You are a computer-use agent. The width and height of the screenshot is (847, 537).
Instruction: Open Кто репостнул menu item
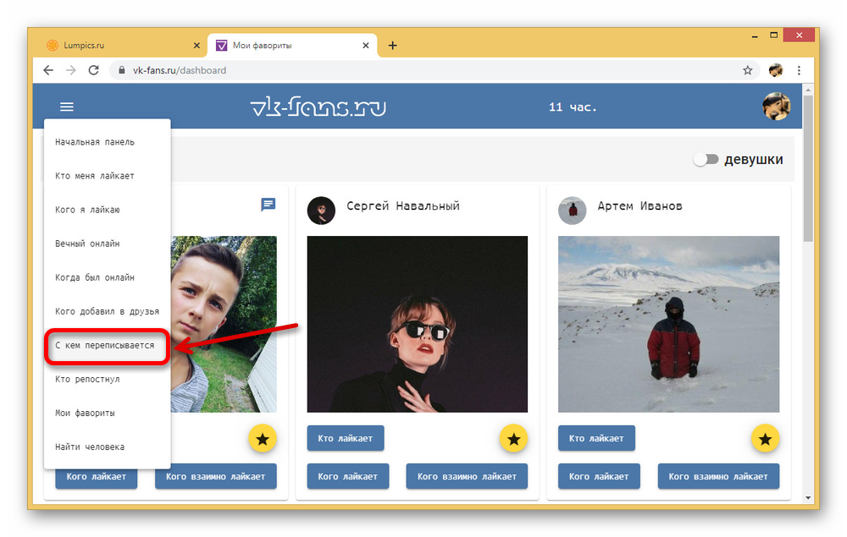pos(107,380)
